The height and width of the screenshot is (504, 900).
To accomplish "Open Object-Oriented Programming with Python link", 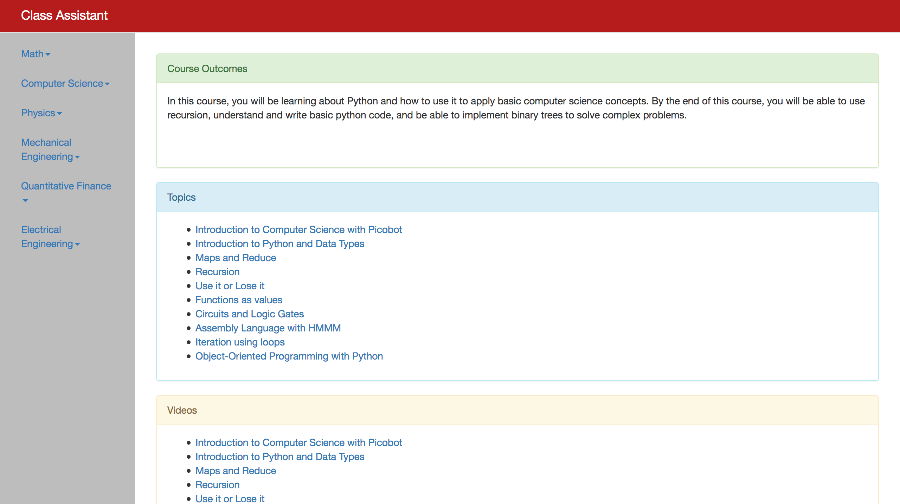I will [x=289, y=356].
